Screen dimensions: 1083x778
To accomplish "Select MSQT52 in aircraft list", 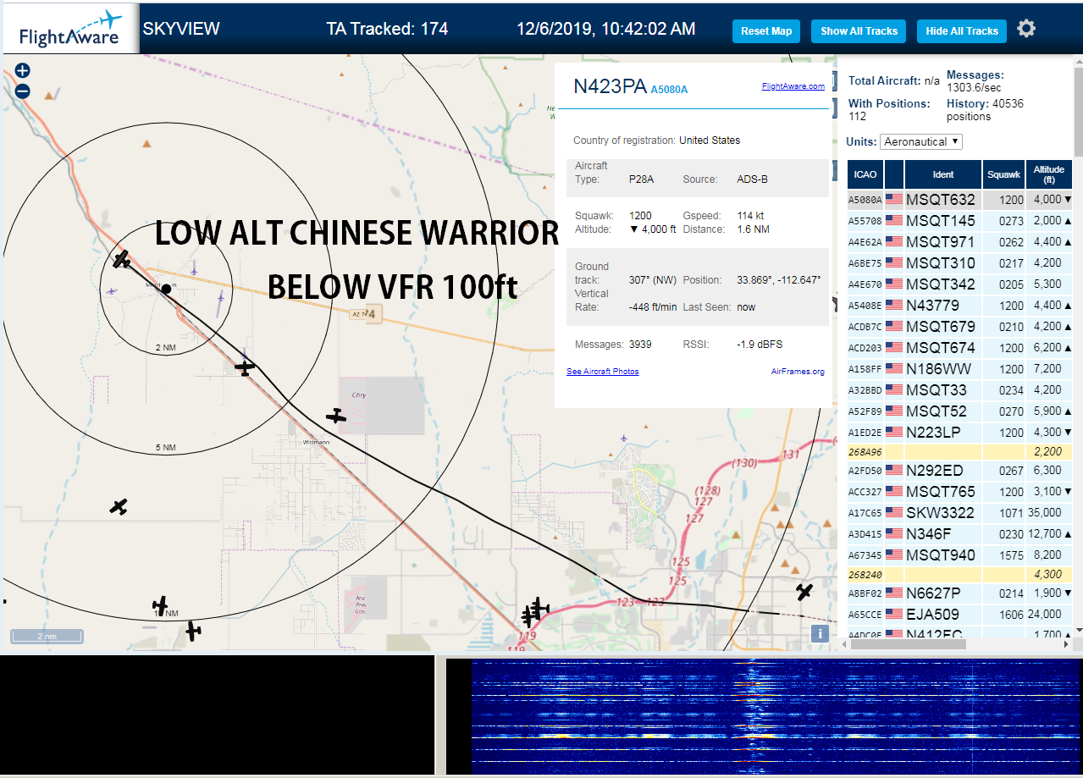I will click(x=960, y=411).
